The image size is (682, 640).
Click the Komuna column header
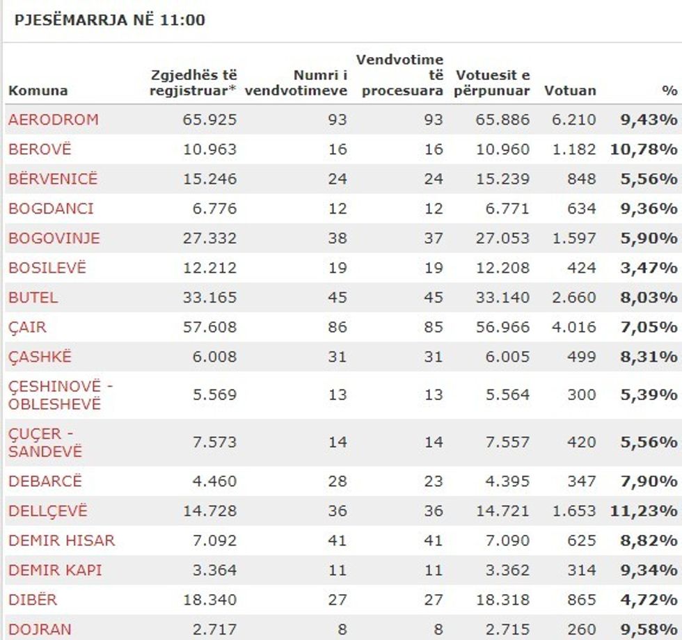pyautogui.click(x=38, y=90)
